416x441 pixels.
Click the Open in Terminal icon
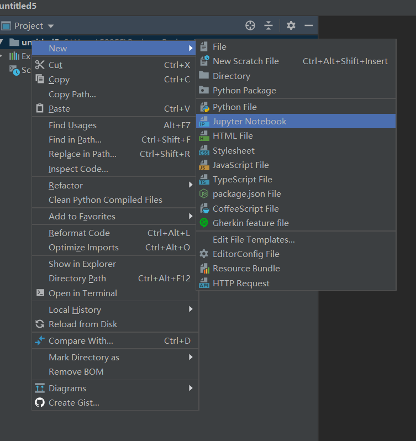(40, 293)
